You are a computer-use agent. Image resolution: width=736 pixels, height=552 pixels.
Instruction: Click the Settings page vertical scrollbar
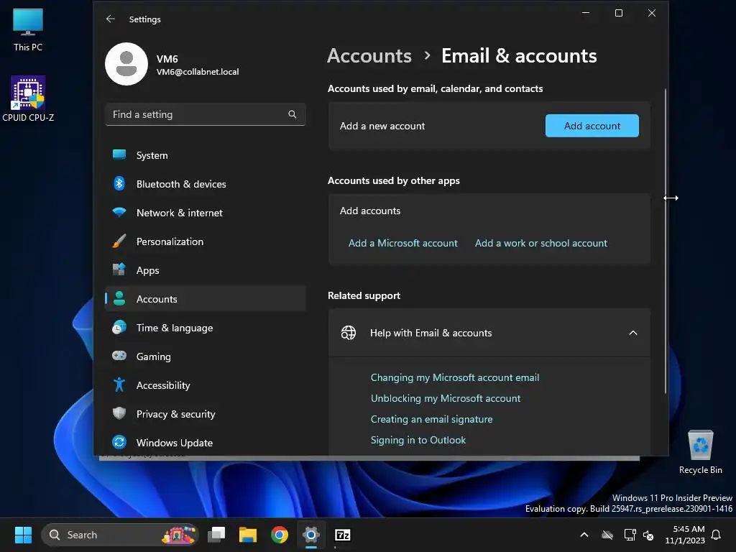(665, 240)
